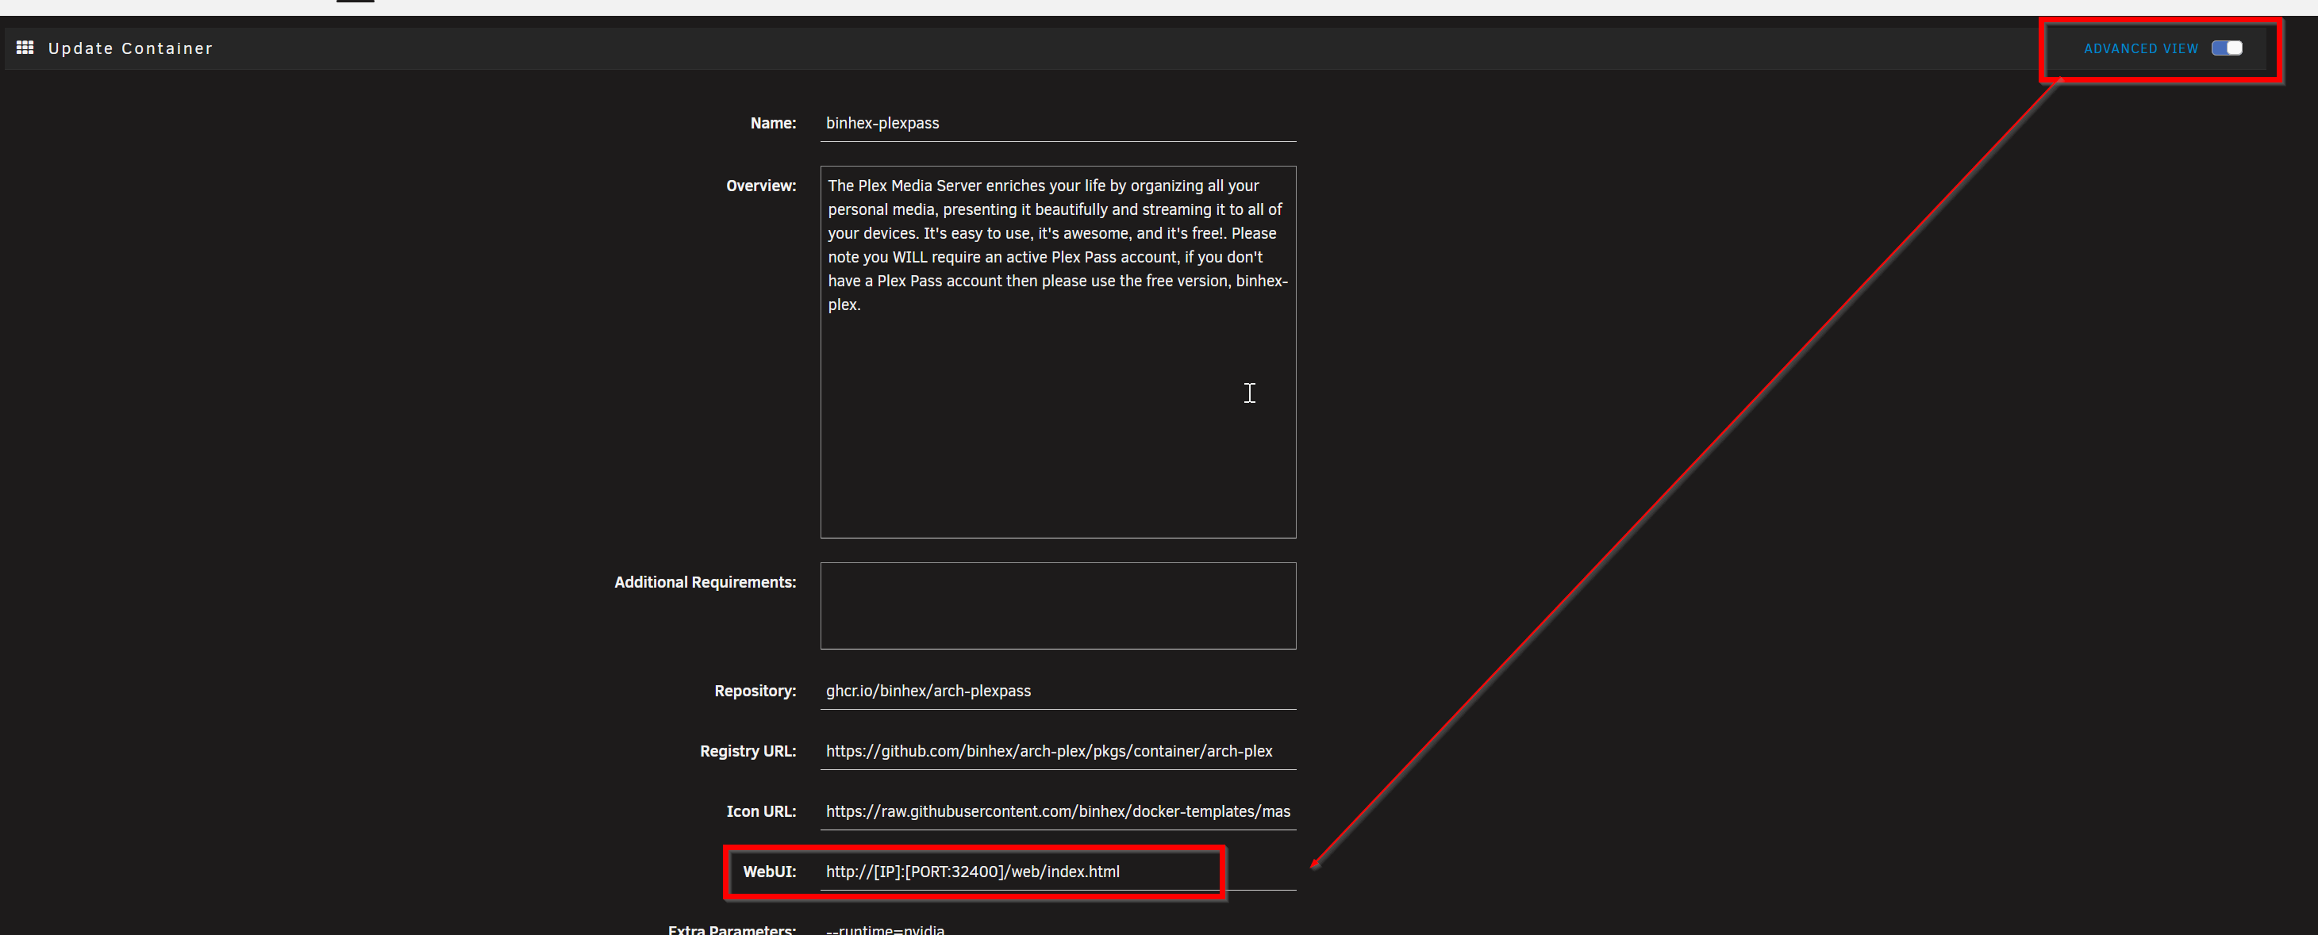Screen dimensions: 2318x935
Task: Click the WebUI: field label
Action: (x=770, y=872)
